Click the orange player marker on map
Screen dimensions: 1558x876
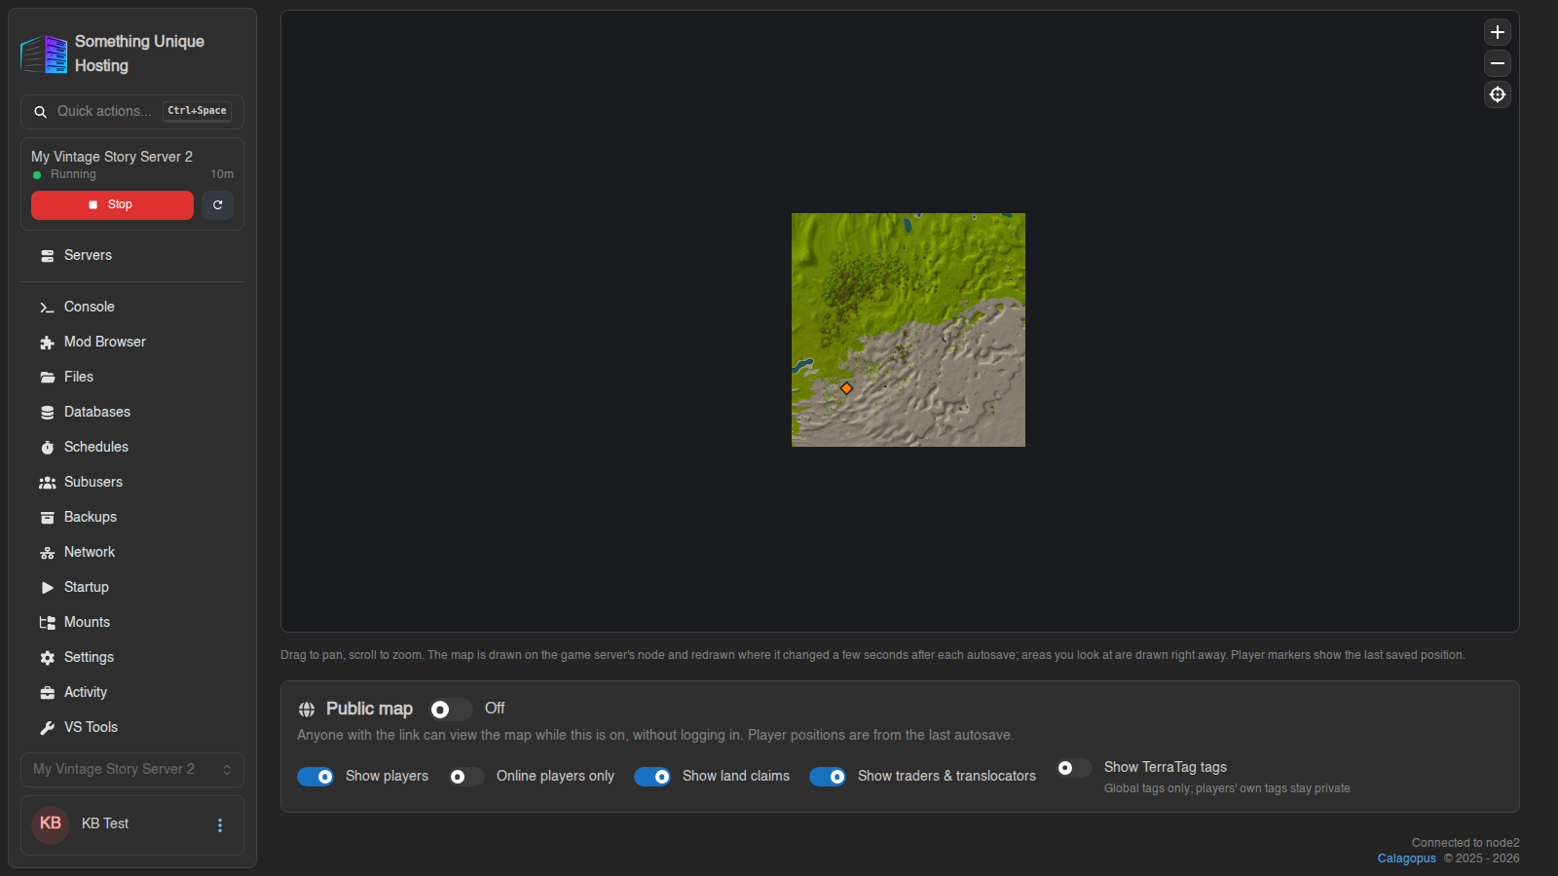point(846,388)
